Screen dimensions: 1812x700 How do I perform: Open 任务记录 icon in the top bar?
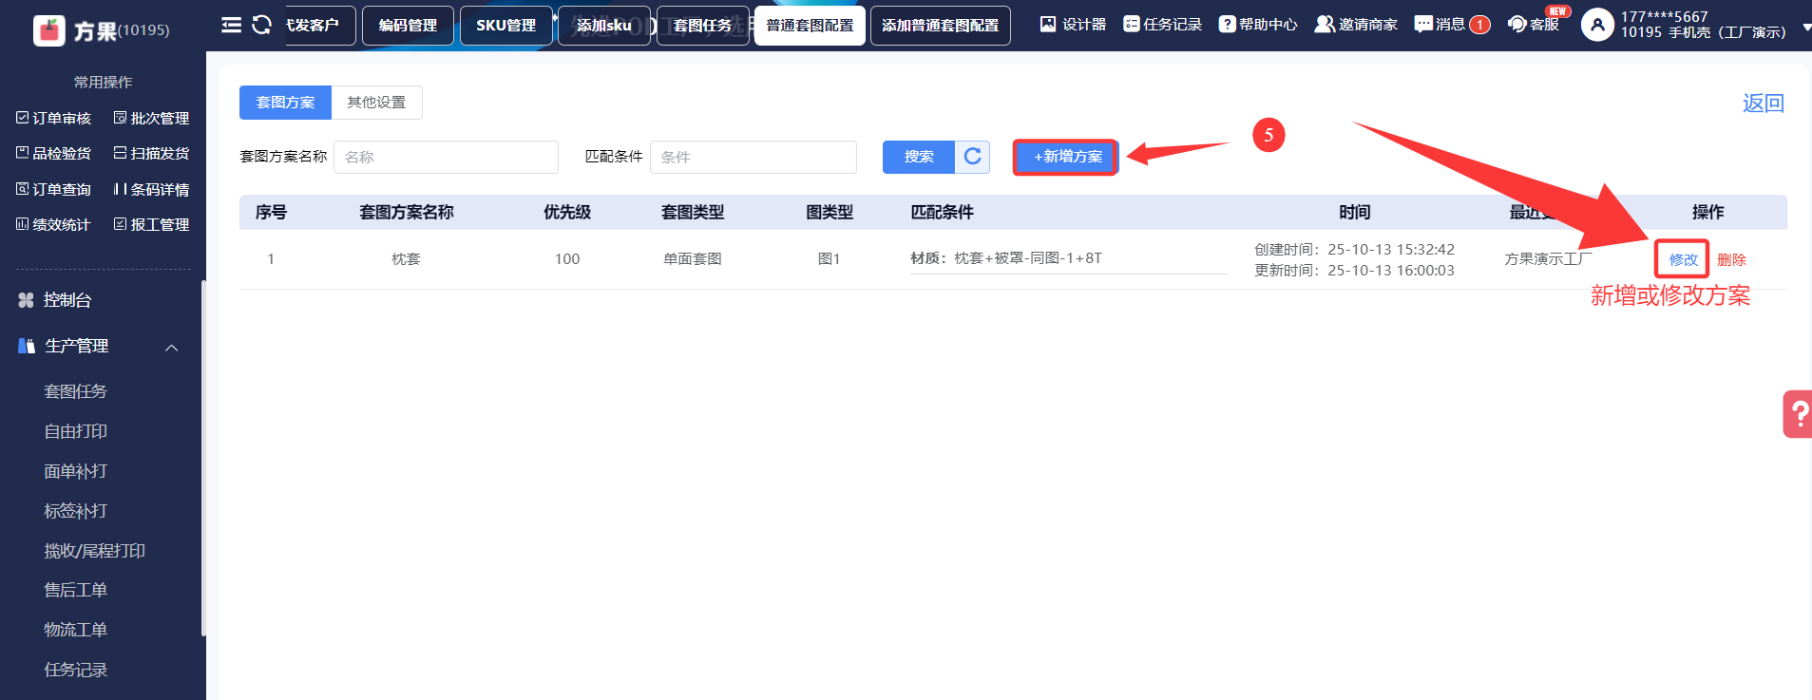(1131, 24)
